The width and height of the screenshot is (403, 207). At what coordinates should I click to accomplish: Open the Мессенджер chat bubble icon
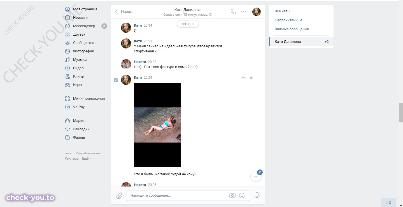click(x=67, y=26)
